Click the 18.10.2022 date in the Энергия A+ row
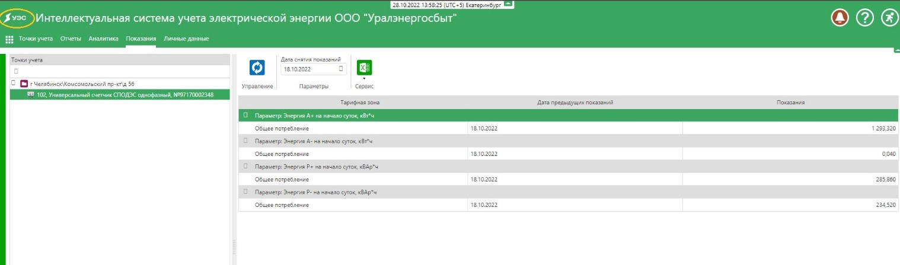 pyautogui.click(x=484, y=129)
